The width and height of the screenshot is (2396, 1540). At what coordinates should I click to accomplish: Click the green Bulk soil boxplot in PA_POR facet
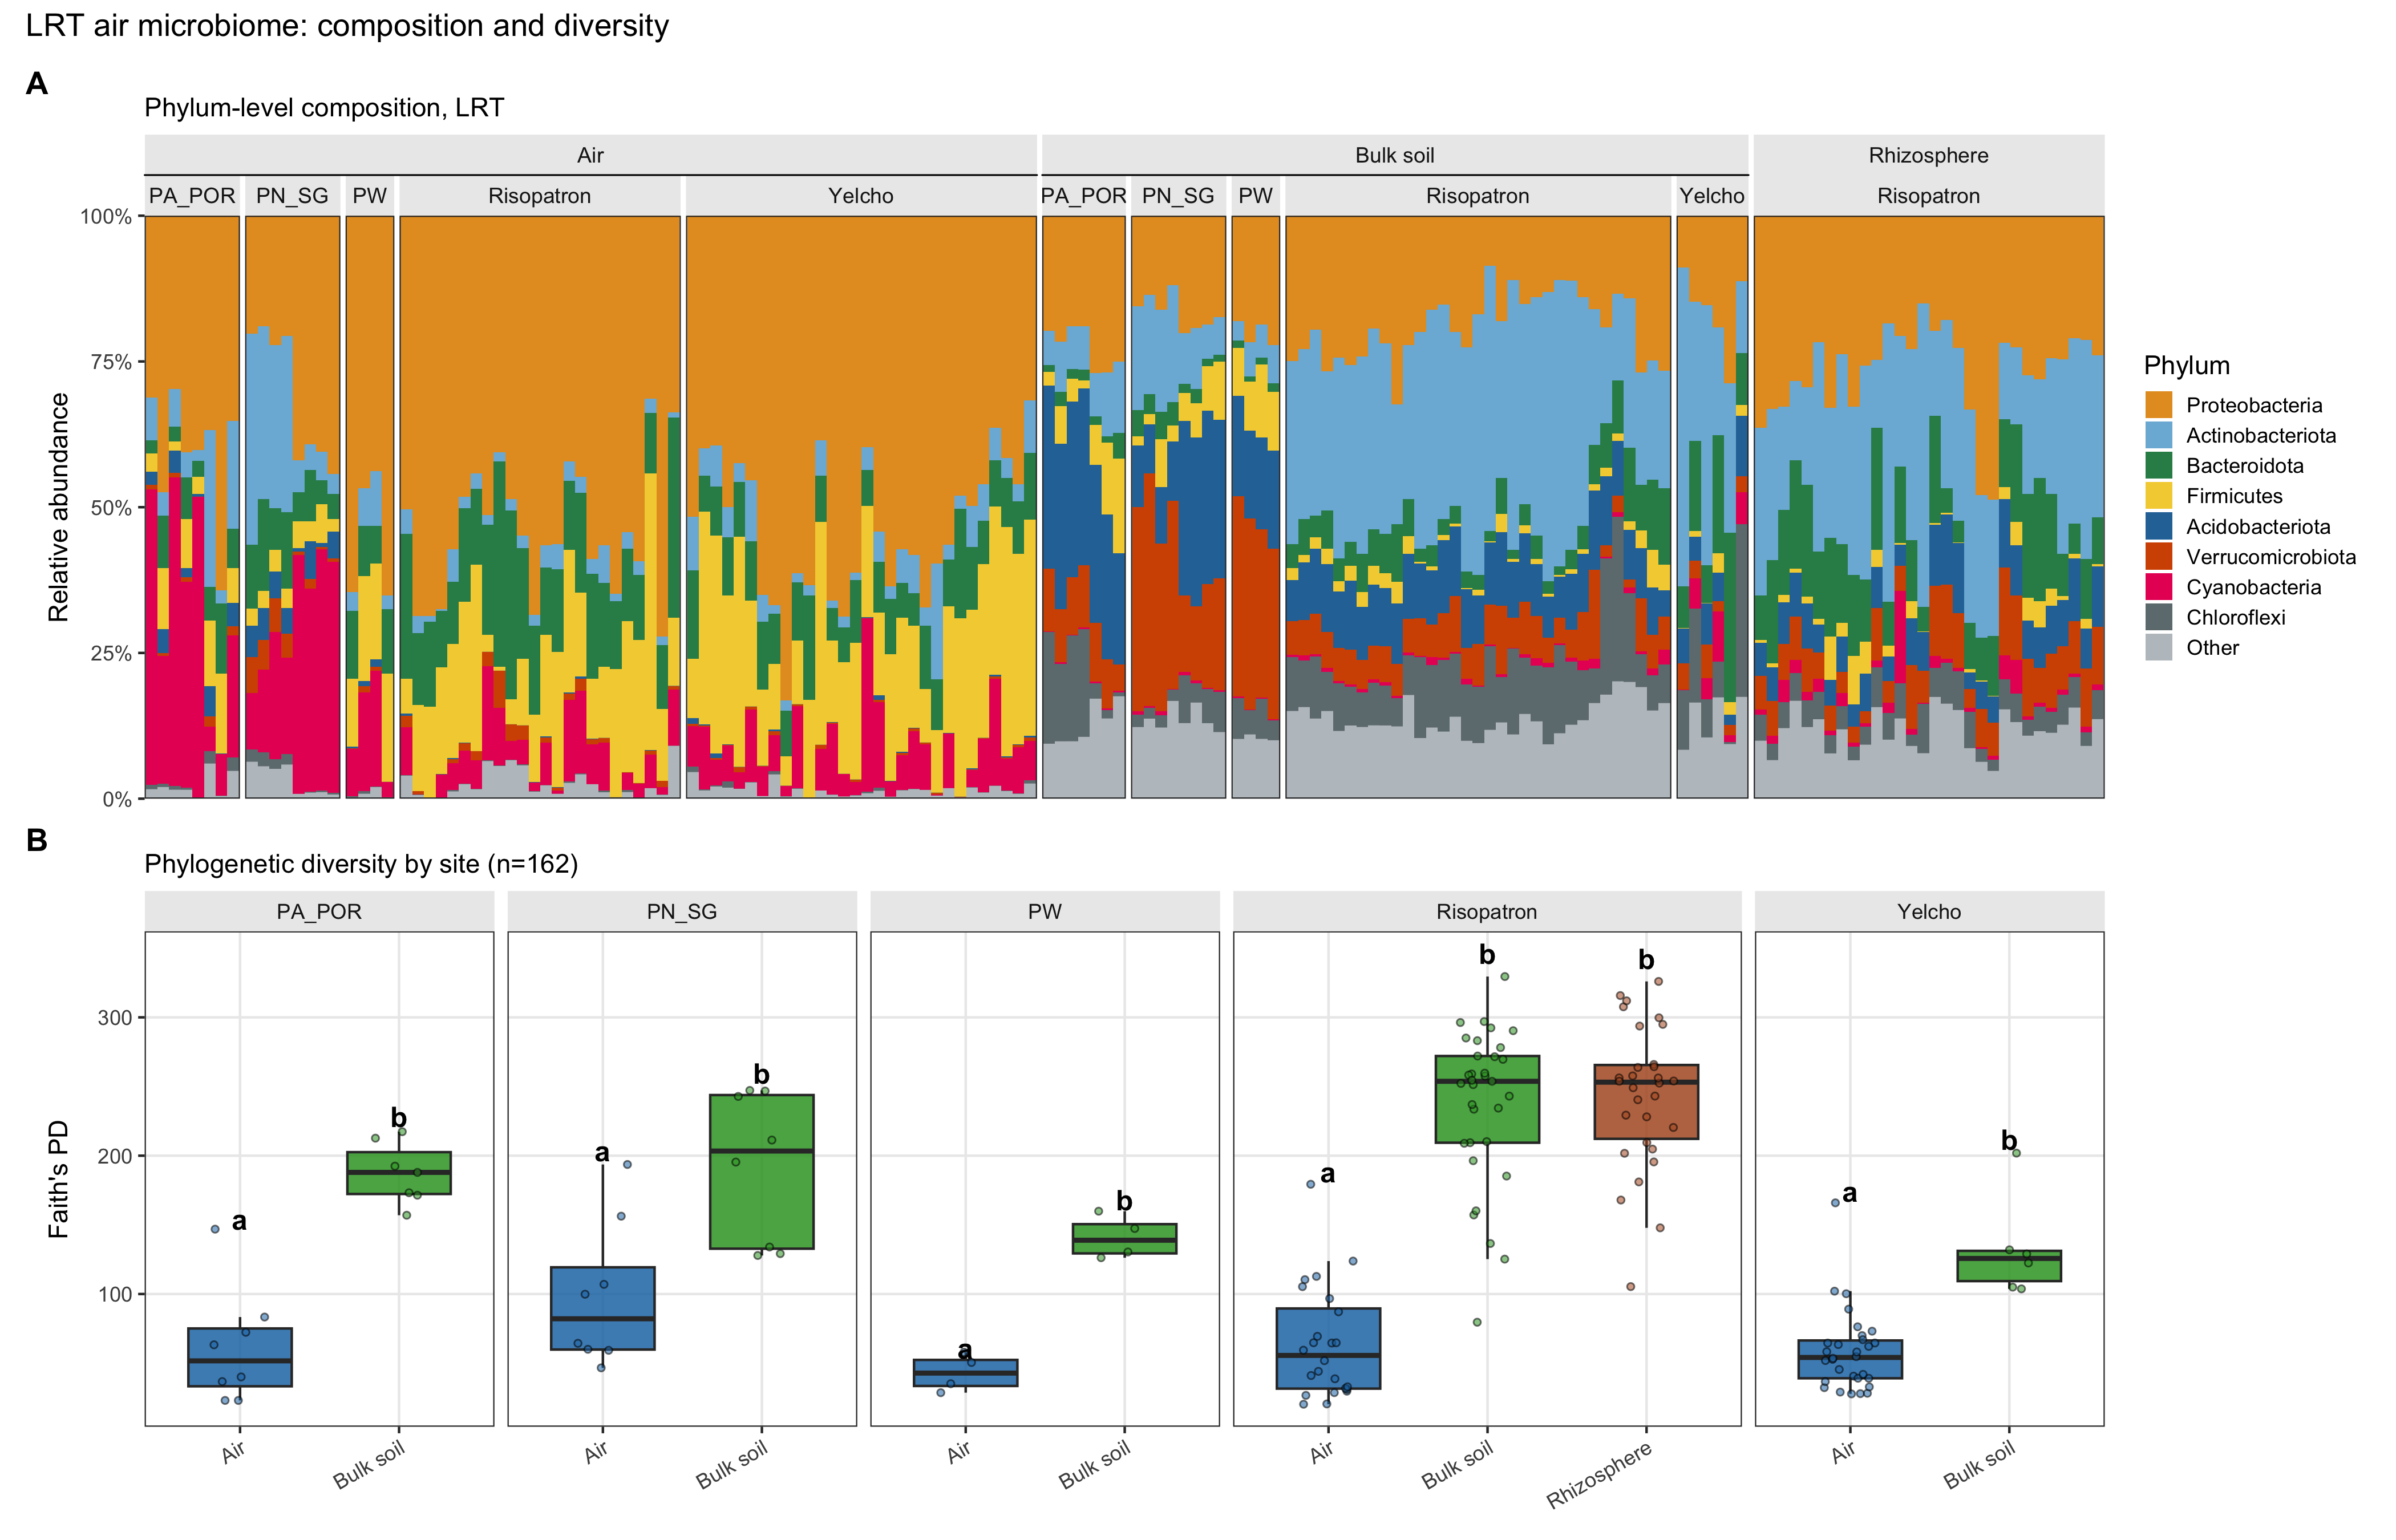click(399, 1173)
